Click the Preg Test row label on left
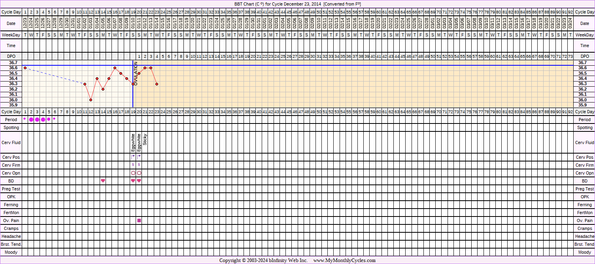 point(11,189)
